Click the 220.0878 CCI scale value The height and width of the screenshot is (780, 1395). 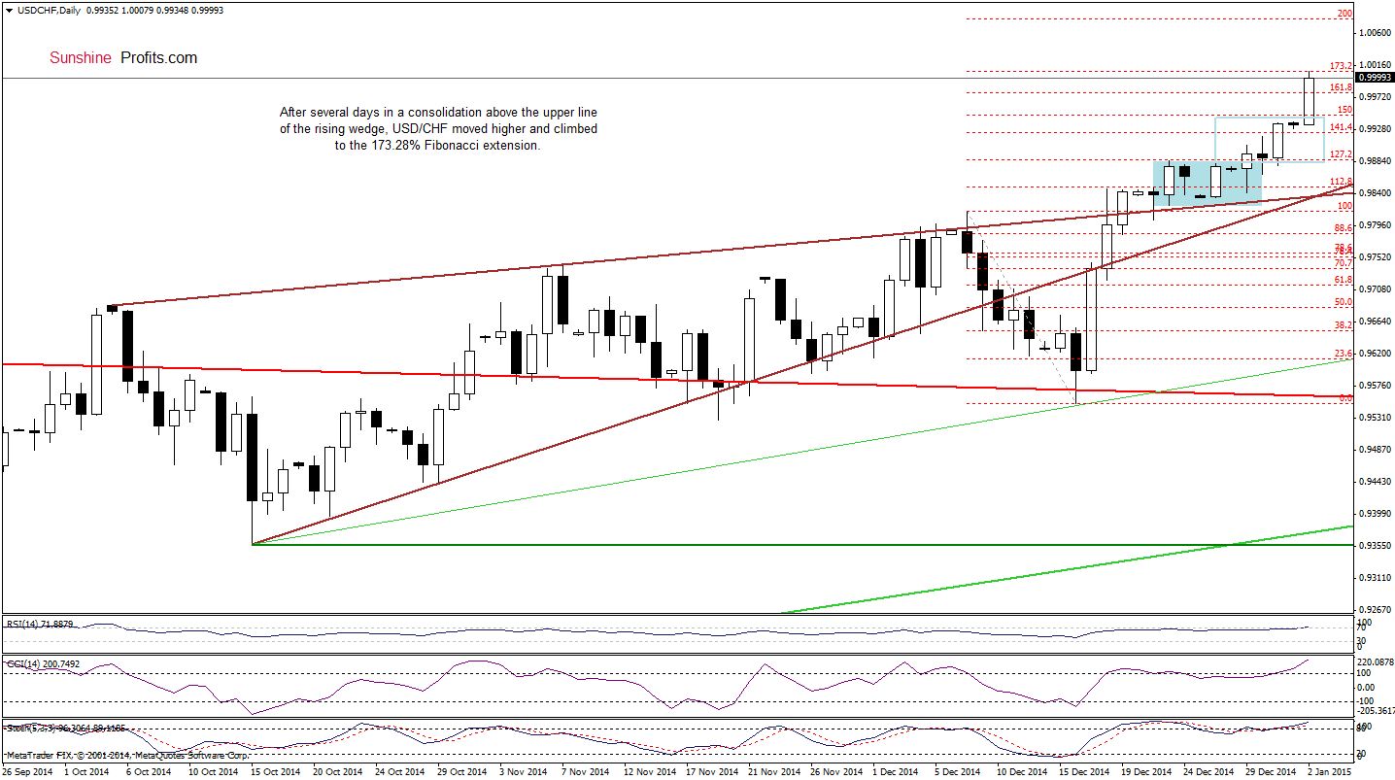tap(1375, 662)
